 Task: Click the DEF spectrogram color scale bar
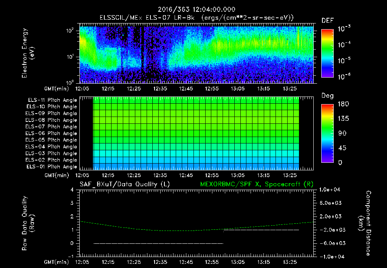327,53
